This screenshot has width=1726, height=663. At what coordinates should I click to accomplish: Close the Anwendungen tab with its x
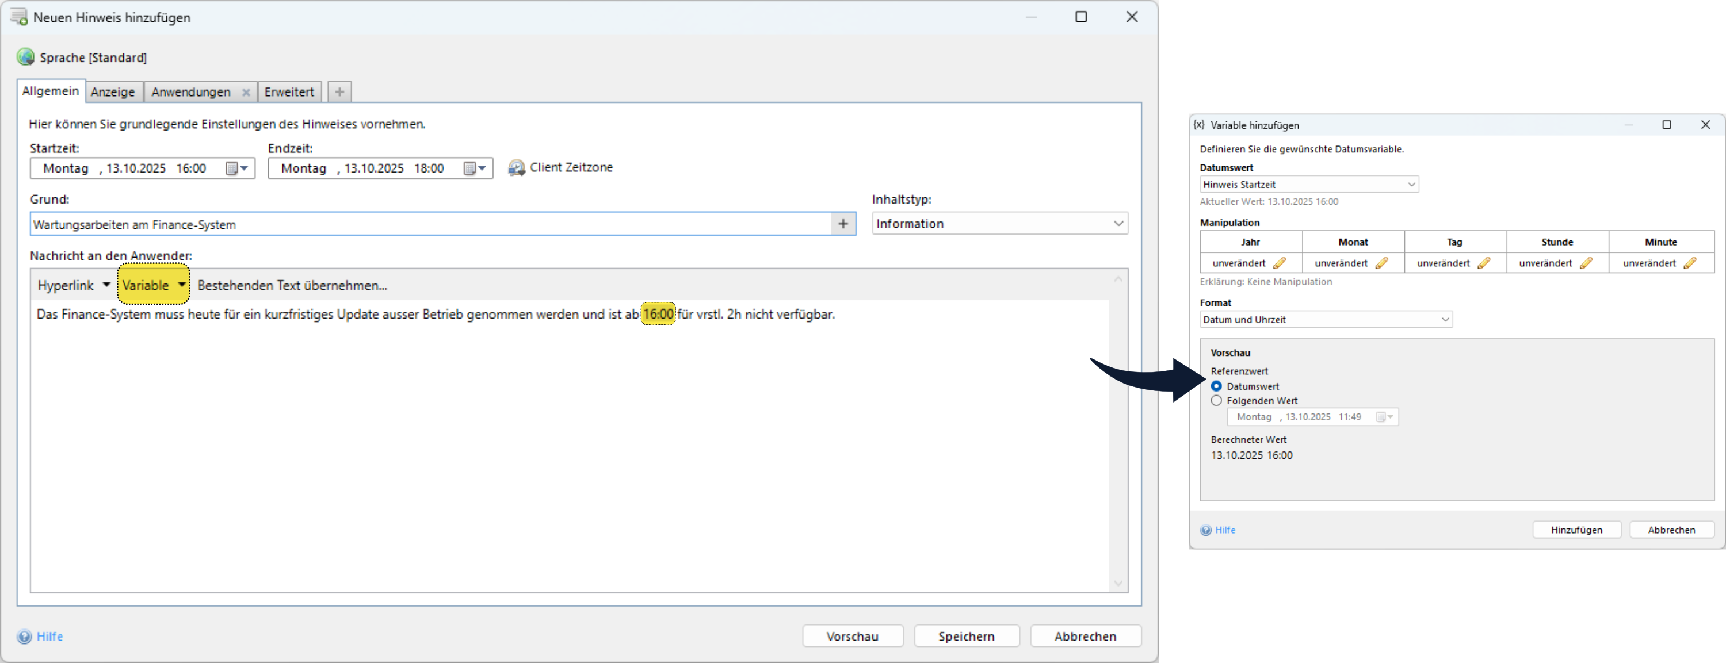(x=246, y=93)
